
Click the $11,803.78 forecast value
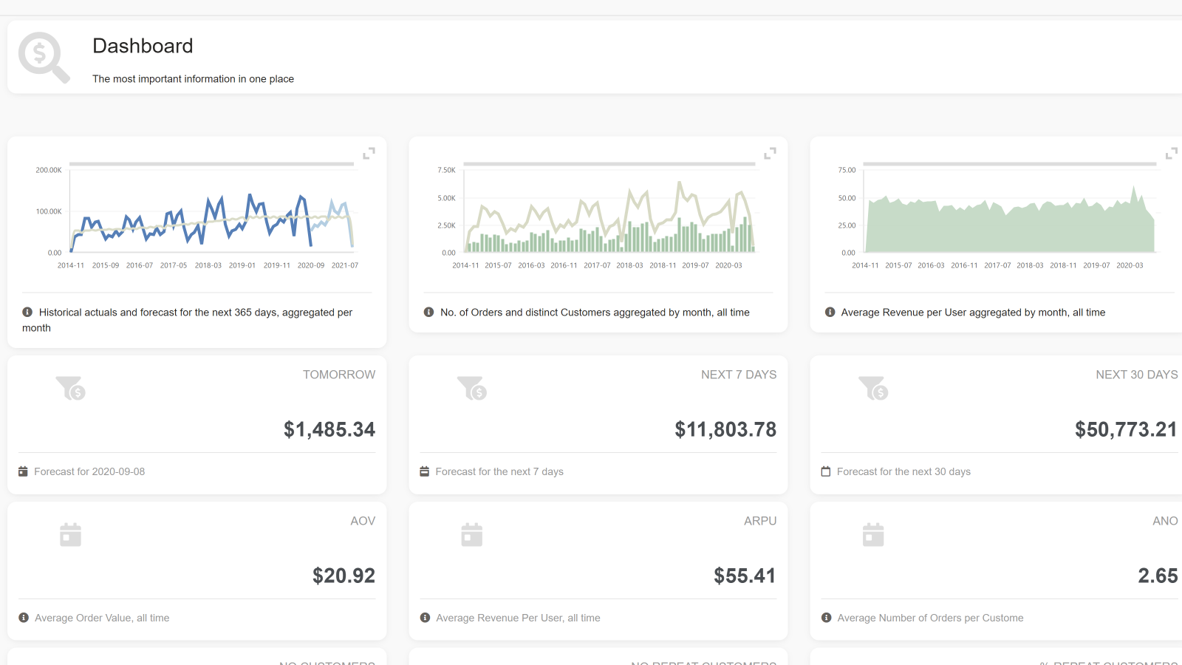point(725,429)
